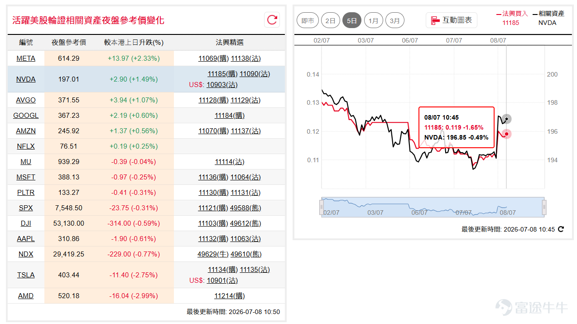577x324 pixels.
Task: Select the 3月 chart range
Action: (395, 20)
